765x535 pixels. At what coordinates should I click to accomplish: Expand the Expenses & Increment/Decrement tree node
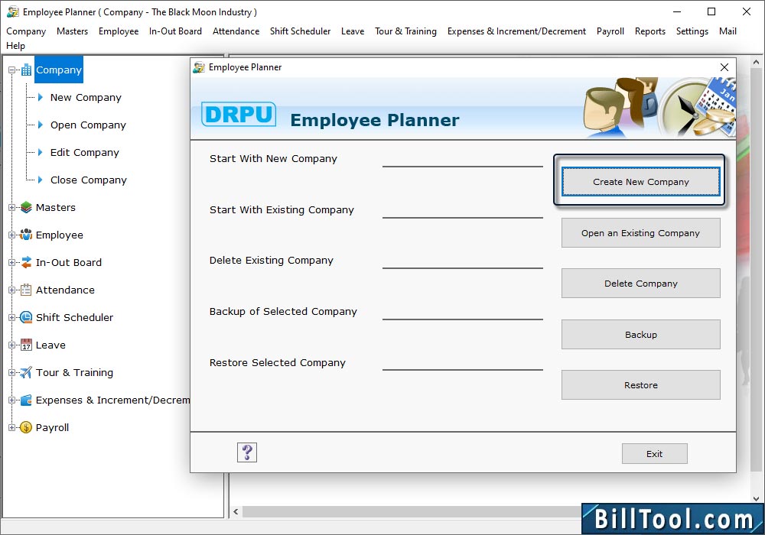(11, 400)
